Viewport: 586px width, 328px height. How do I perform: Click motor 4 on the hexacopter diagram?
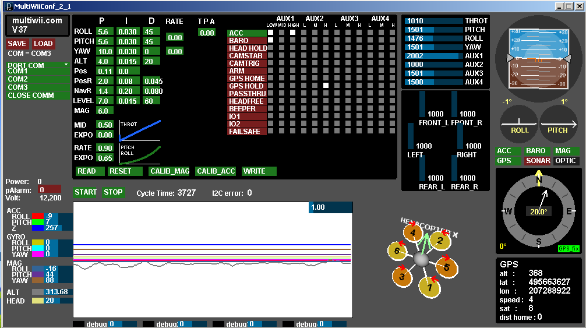coord(413,233)
